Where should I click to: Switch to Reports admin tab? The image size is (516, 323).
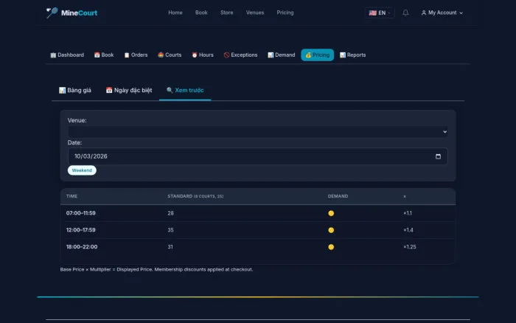pyautogui.click(x=353, y=55)
